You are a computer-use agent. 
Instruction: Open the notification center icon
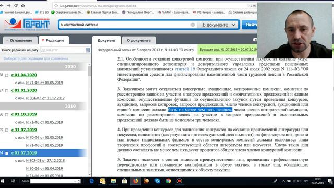pyautogui.click(x=330, y=181)
